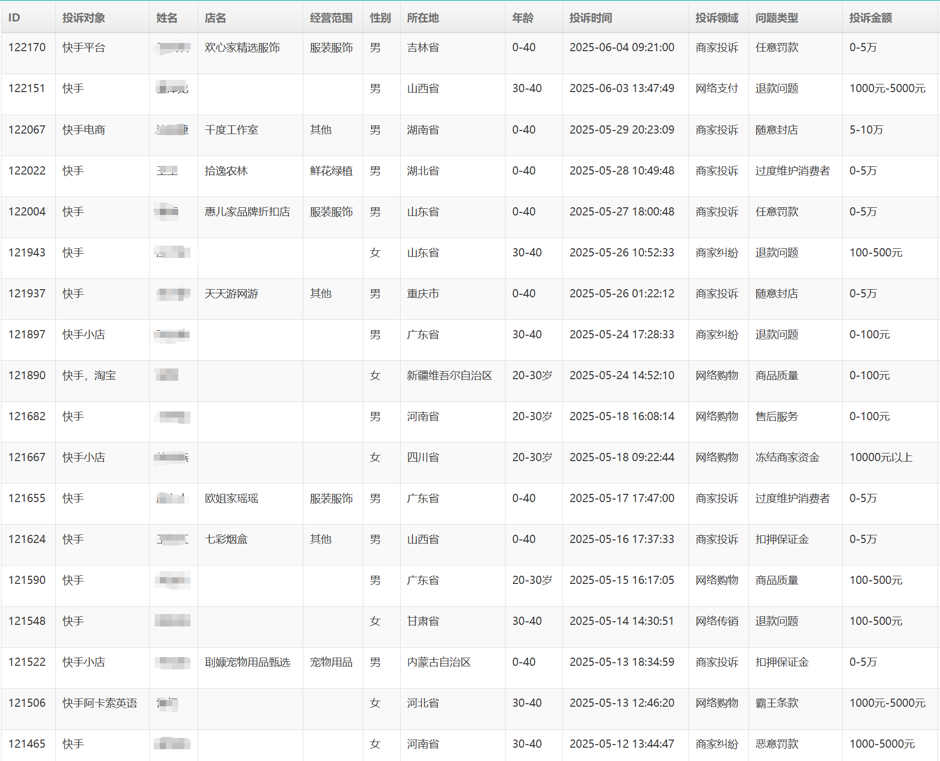Click complaint target 快手阿卡索英语

click(100, 703)
